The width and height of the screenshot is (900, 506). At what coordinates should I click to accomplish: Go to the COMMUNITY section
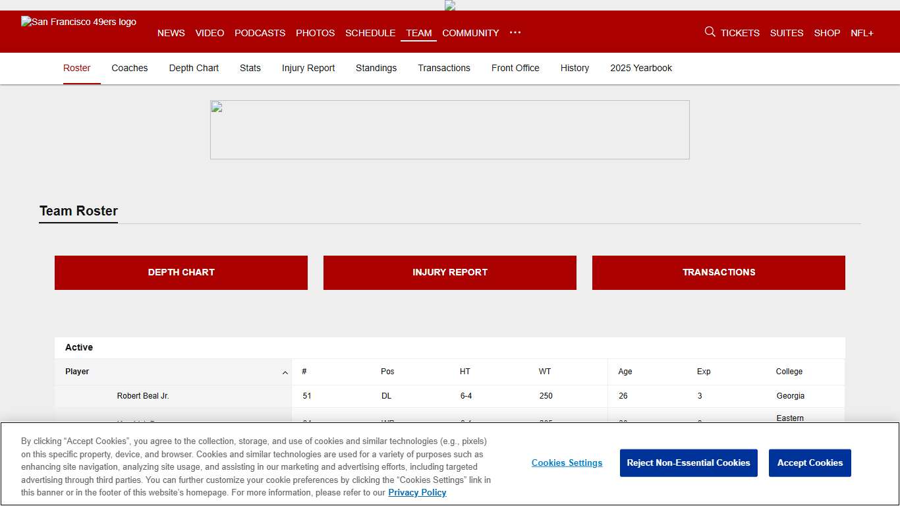click(470, 33)
